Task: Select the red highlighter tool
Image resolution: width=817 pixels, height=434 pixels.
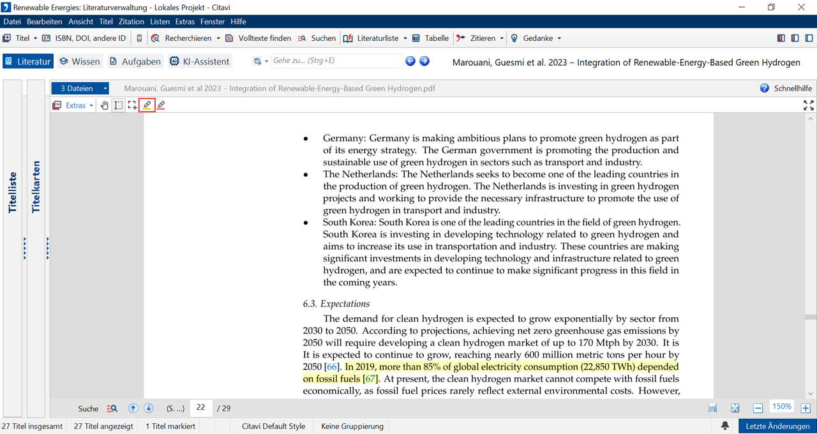Action: (x=161, y=105)
